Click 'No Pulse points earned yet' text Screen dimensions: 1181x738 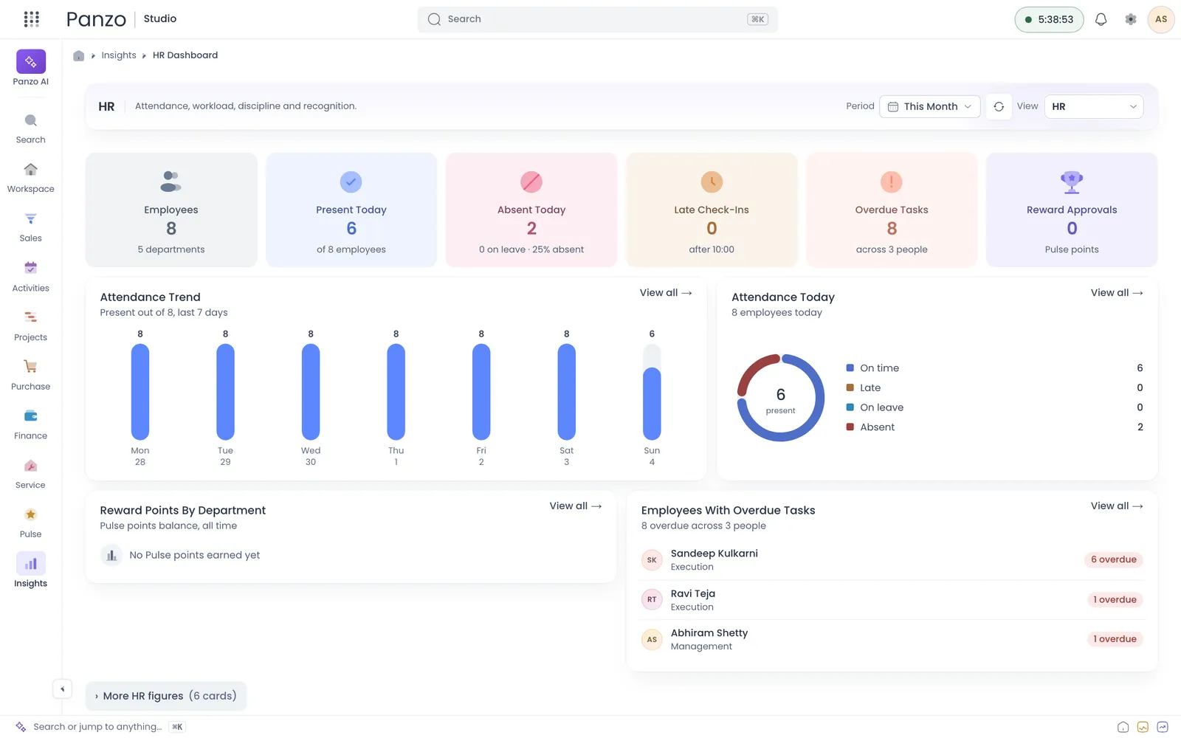(195, 555)
